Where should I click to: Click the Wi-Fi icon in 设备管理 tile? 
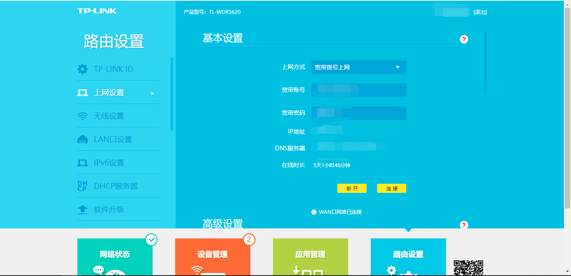pyautogui.click(x=197, y=271)
